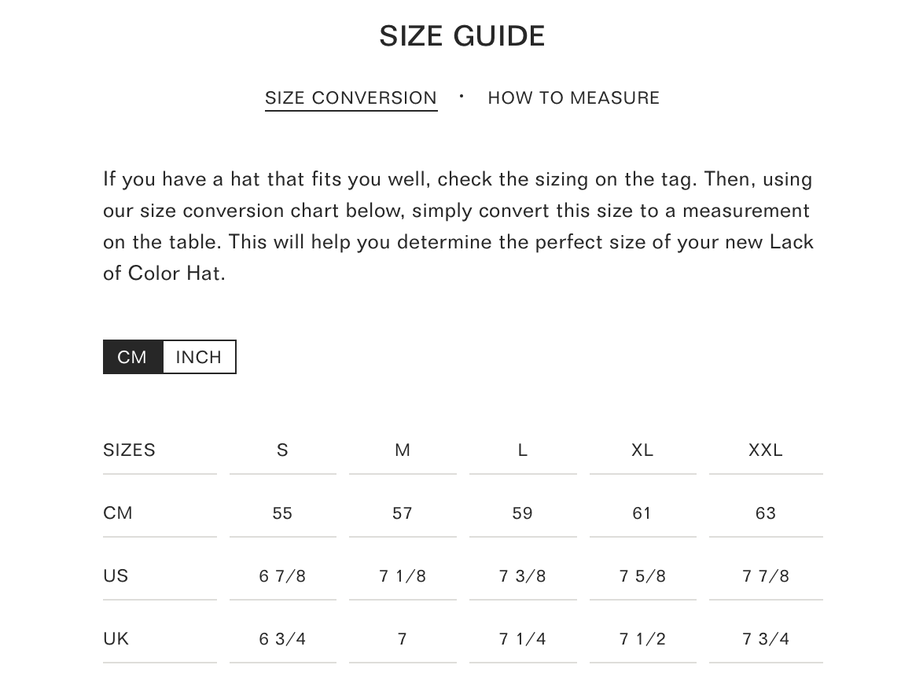The image size is (901, 698).
Task: Click the Size Guide heading
Action: pyautogui.click(x=462, y=36)
